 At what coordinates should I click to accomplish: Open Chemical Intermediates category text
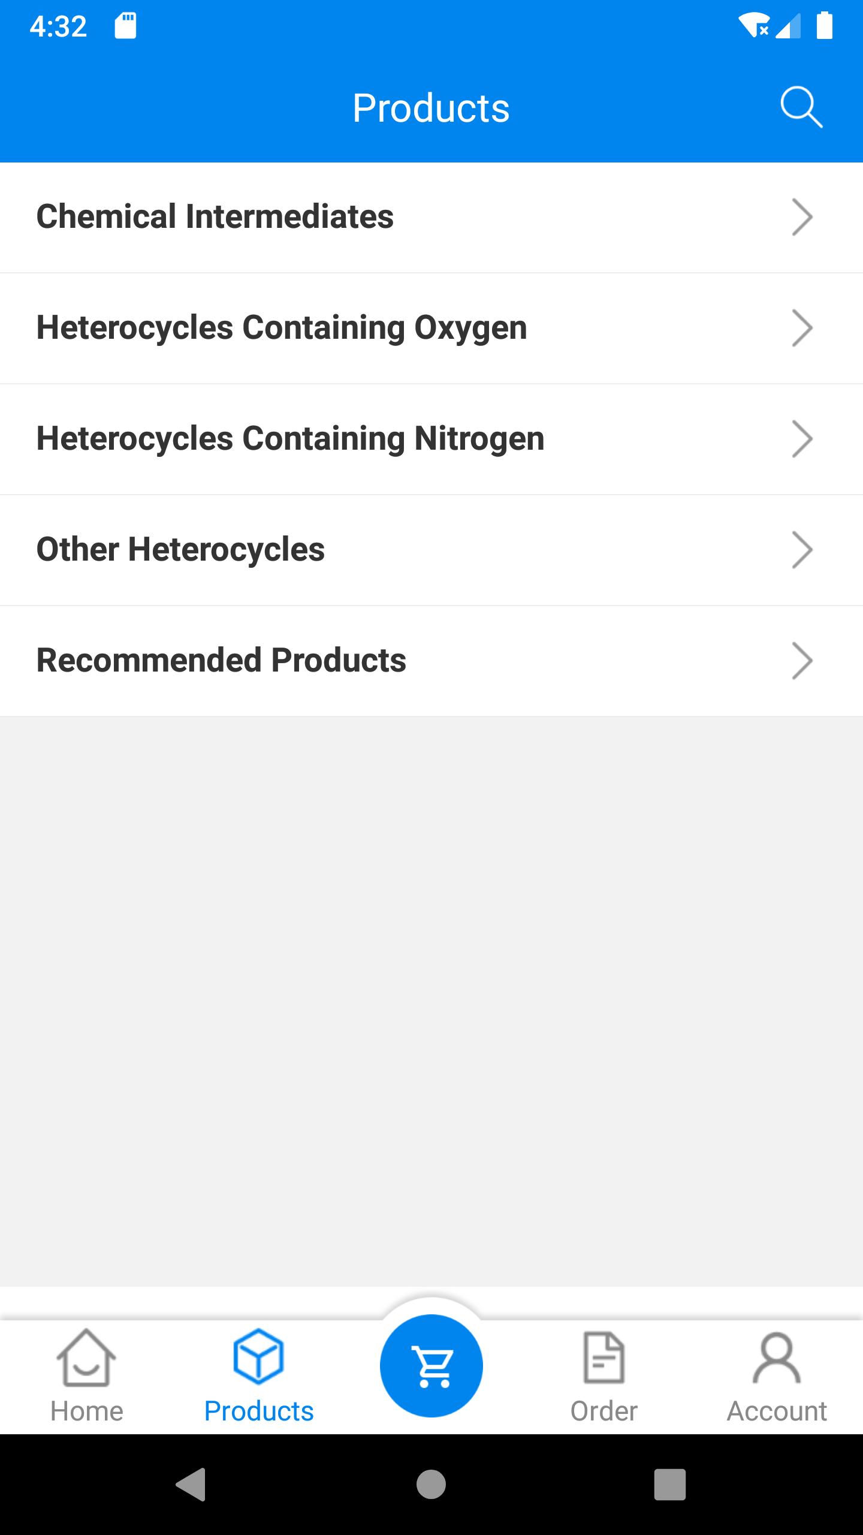(215, 216)
